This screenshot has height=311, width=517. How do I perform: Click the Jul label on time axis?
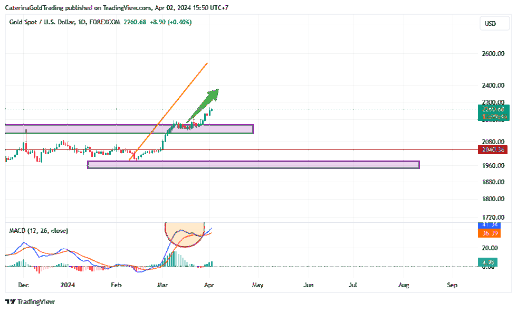353,285
